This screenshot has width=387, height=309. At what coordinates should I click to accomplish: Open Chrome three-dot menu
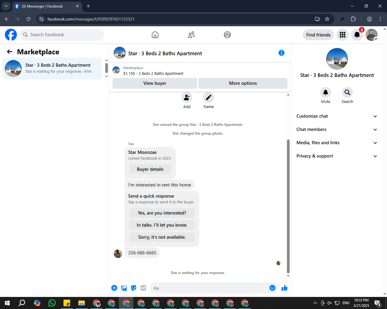click(x=380, y=19)
